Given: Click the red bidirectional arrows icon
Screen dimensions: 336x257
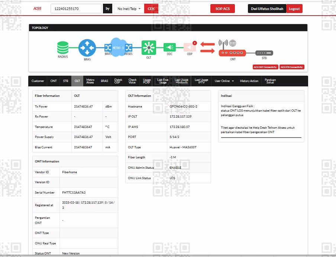Looking at the screenshot, I should point(207,47).
